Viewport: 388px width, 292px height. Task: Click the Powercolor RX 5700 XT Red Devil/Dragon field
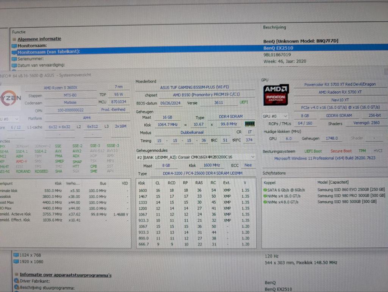(x=340, y=84)
